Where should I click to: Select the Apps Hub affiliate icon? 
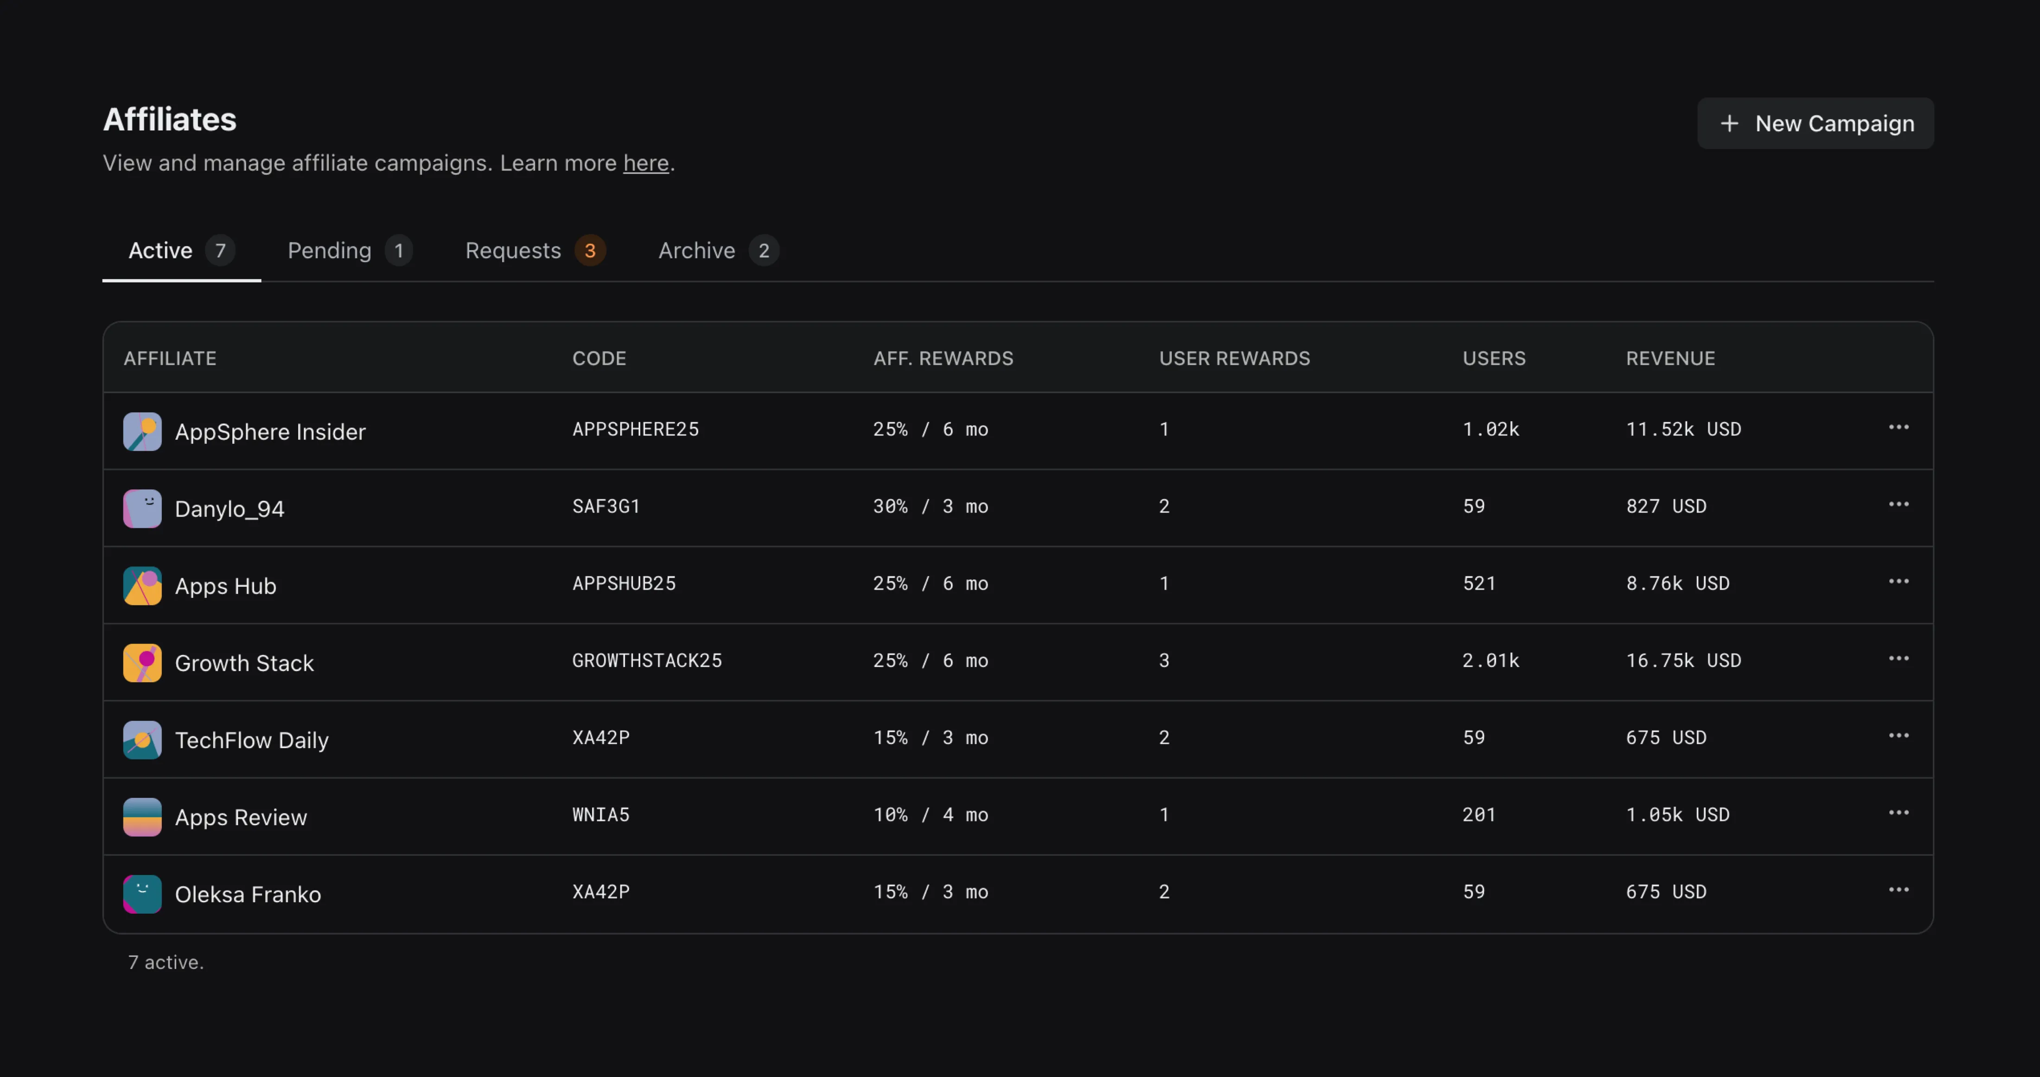[x=142, y=586]
